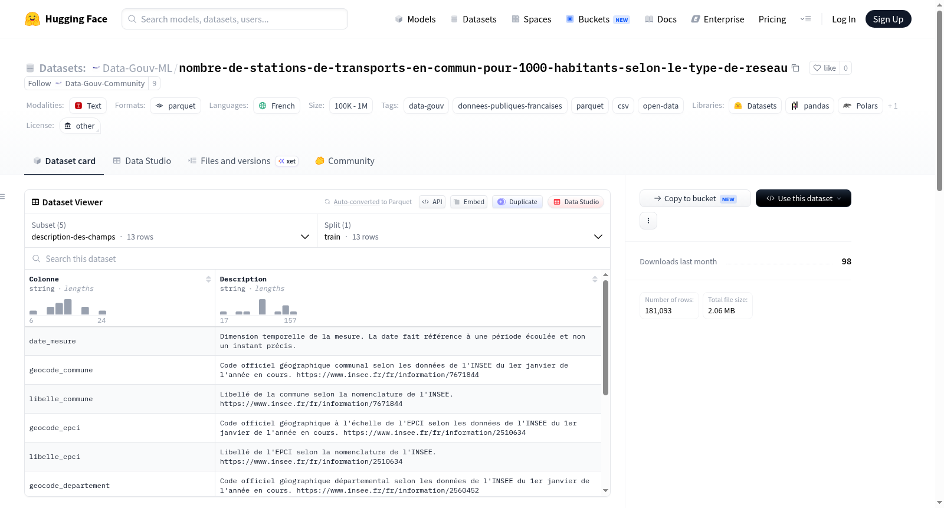Select the pandas library tag
The width and height of the screenshot is (944, 508).
(x=810, y=106)
